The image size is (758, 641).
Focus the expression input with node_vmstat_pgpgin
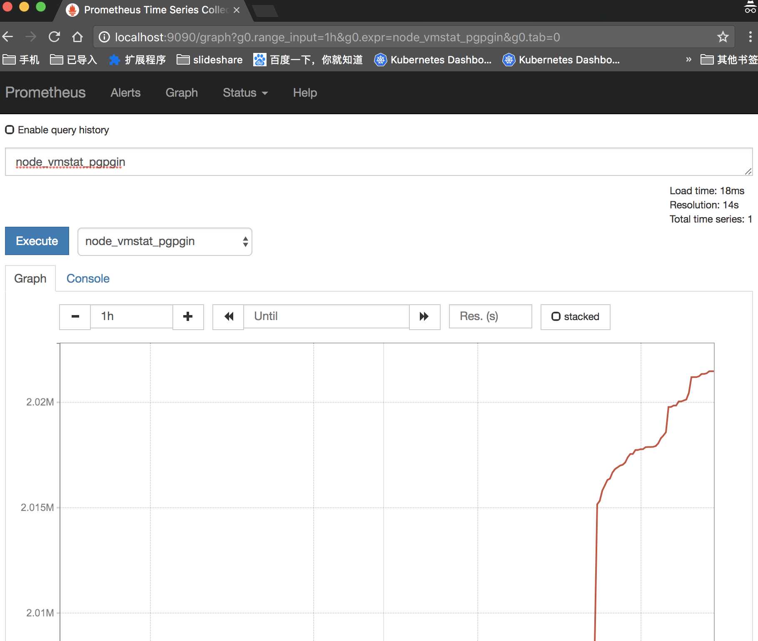tap(379, 162)
